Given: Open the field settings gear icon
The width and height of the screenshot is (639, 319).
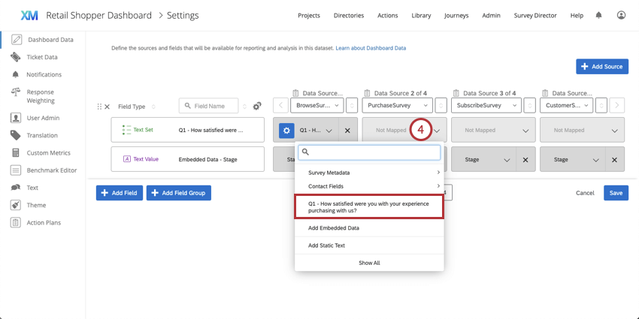Looking at the screenshot, I should coord(257,107).
